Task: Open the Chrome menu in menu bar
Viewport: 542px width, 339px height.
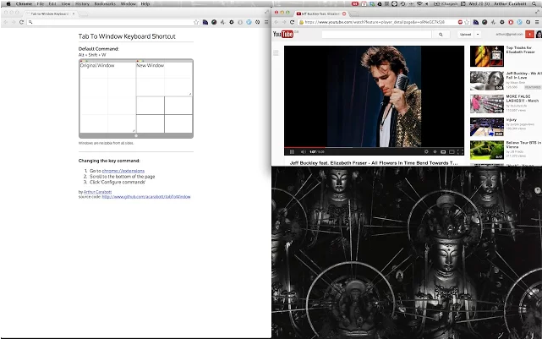Action: (24, 3)
